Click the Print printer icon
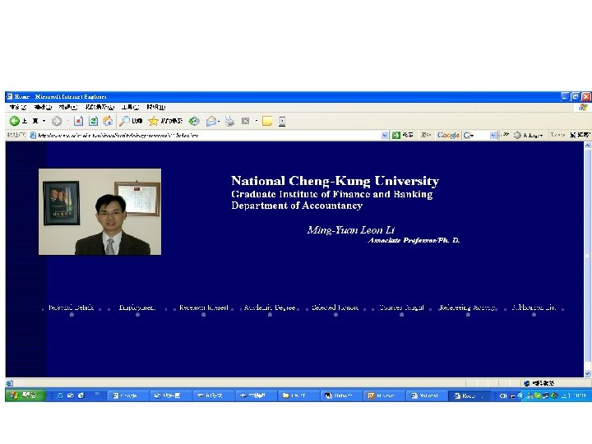This screenshot has width=592, height=444. tap(229, 121)
